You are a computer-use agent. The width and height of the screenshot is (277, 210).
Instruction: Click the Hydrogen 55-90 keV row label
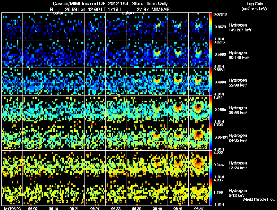(238, 82)
